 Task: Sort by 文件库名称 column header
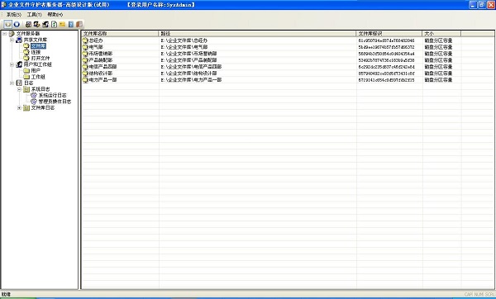(x=120, y=34)
